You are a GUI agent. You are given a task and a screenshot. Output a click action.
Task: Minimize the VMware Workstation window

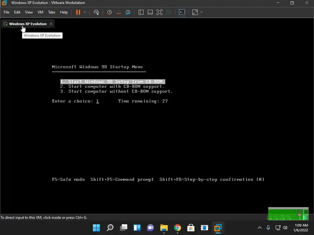click(x=278, y=3)
